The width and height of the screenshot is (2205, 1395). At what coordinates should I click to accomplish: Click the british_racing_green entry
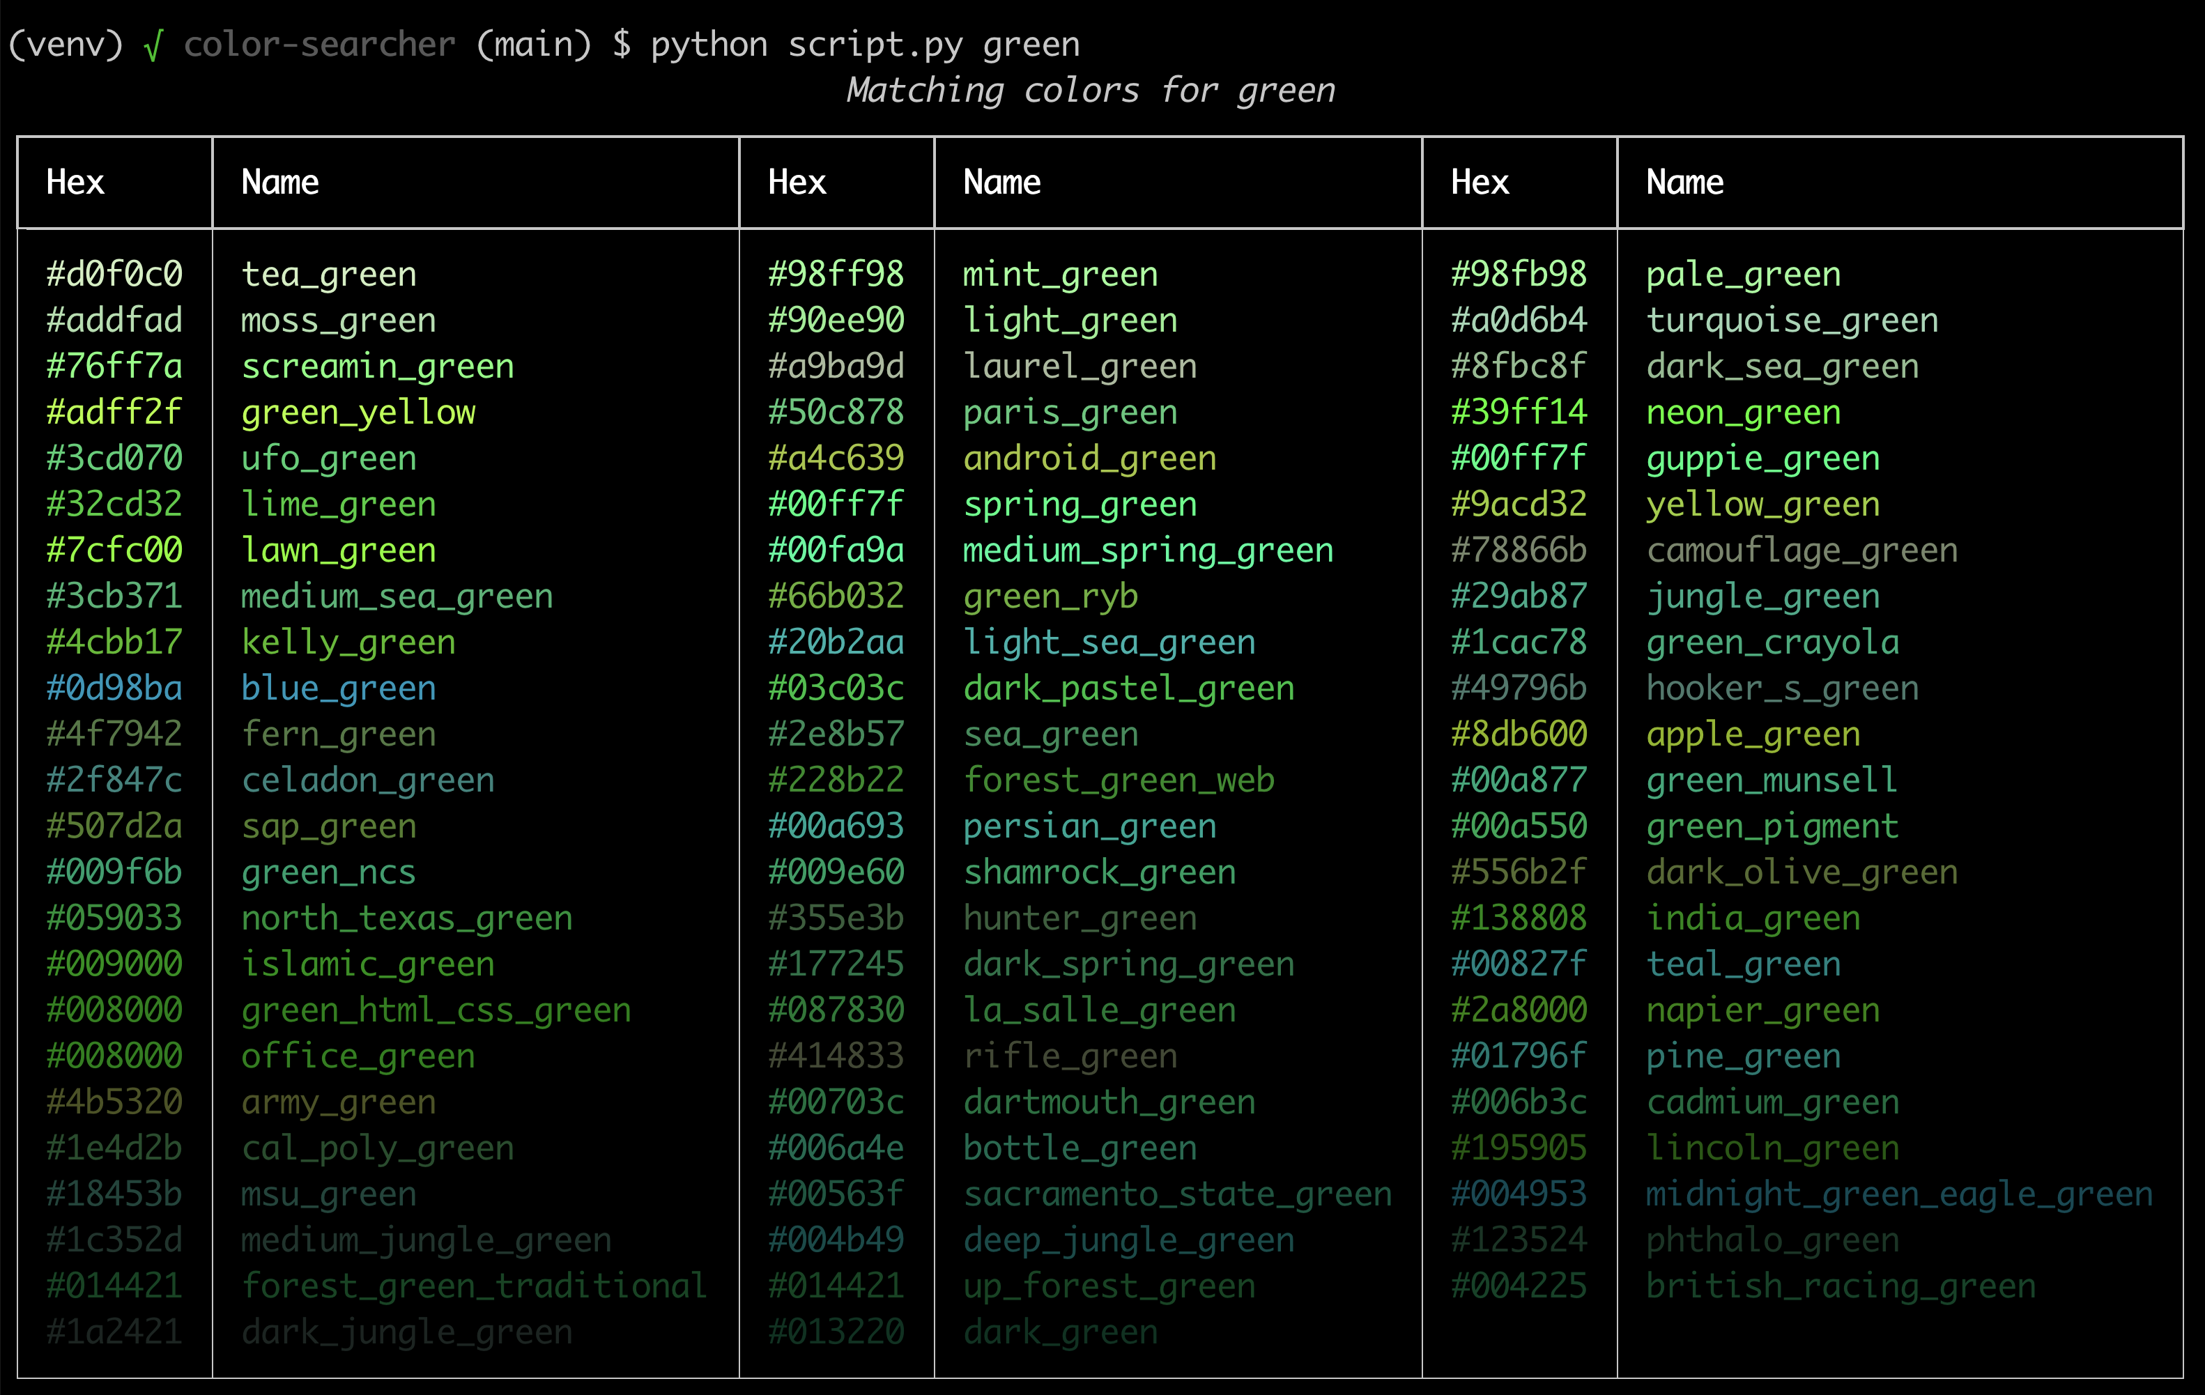pyautogui.click(x=1841, y=1286)
